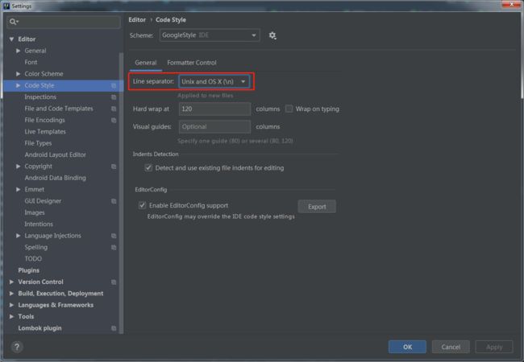Select Android Layout Editor
The height and width of the screenshot is (362, 524).
click(x=55, y=154)
